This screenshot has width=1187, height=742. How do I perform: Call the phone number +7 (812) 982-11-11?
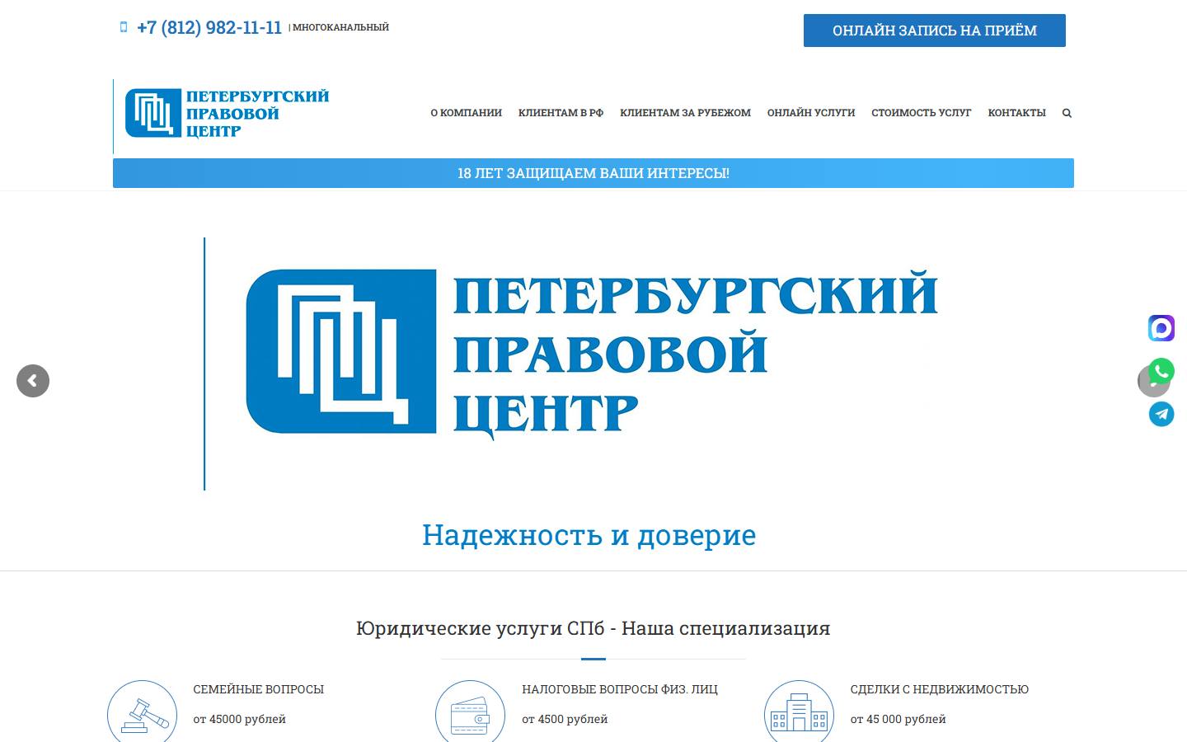coord(209,27)
